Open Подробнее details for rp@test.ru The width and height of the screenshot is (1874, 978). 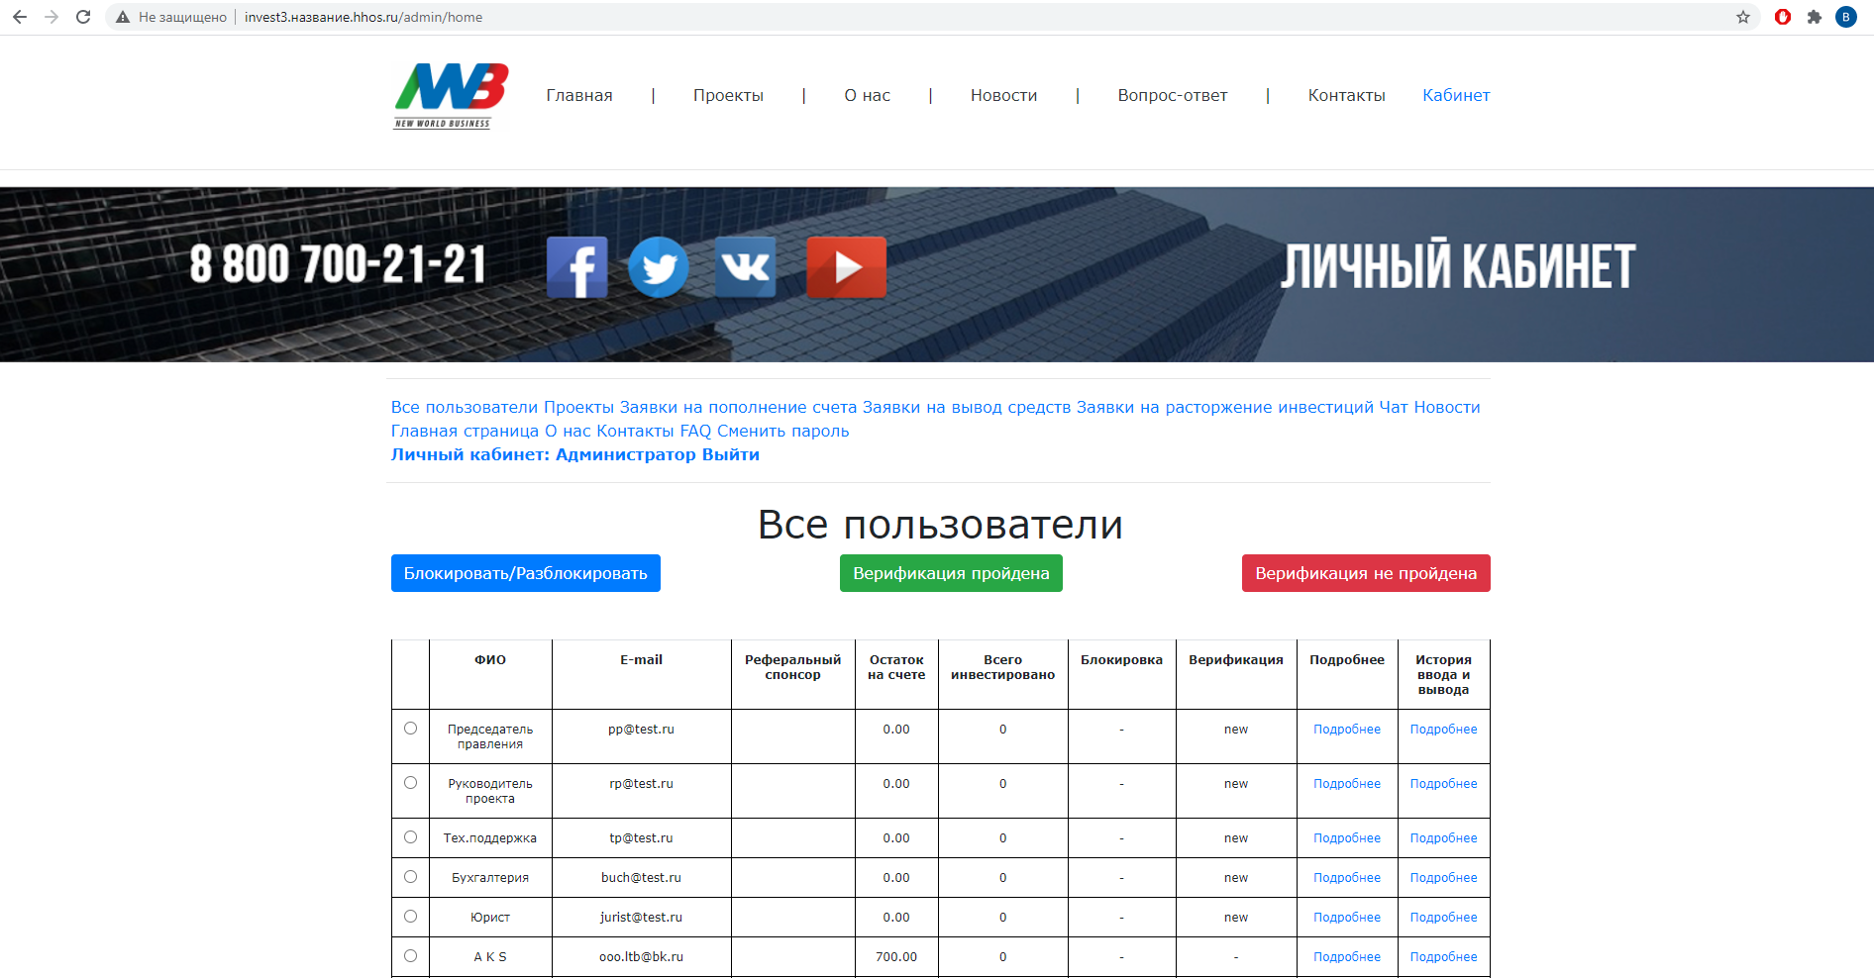1347,784
